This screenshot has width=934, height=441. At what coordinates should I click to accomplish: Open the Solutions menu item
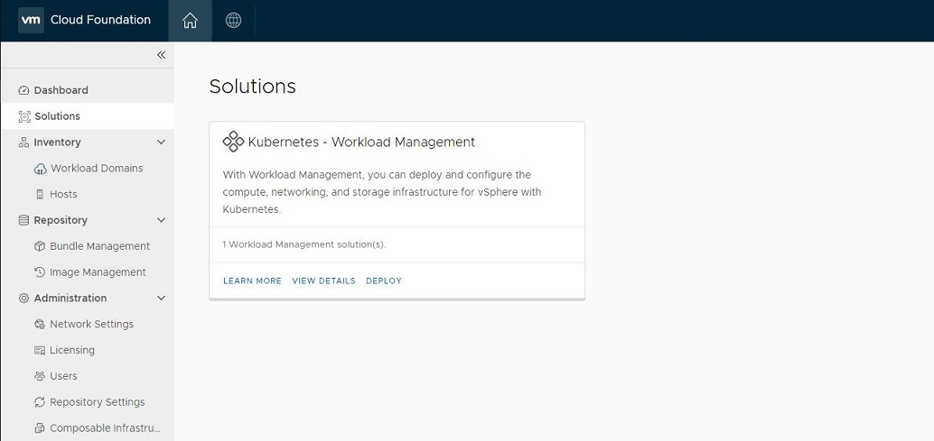point(88,116)
